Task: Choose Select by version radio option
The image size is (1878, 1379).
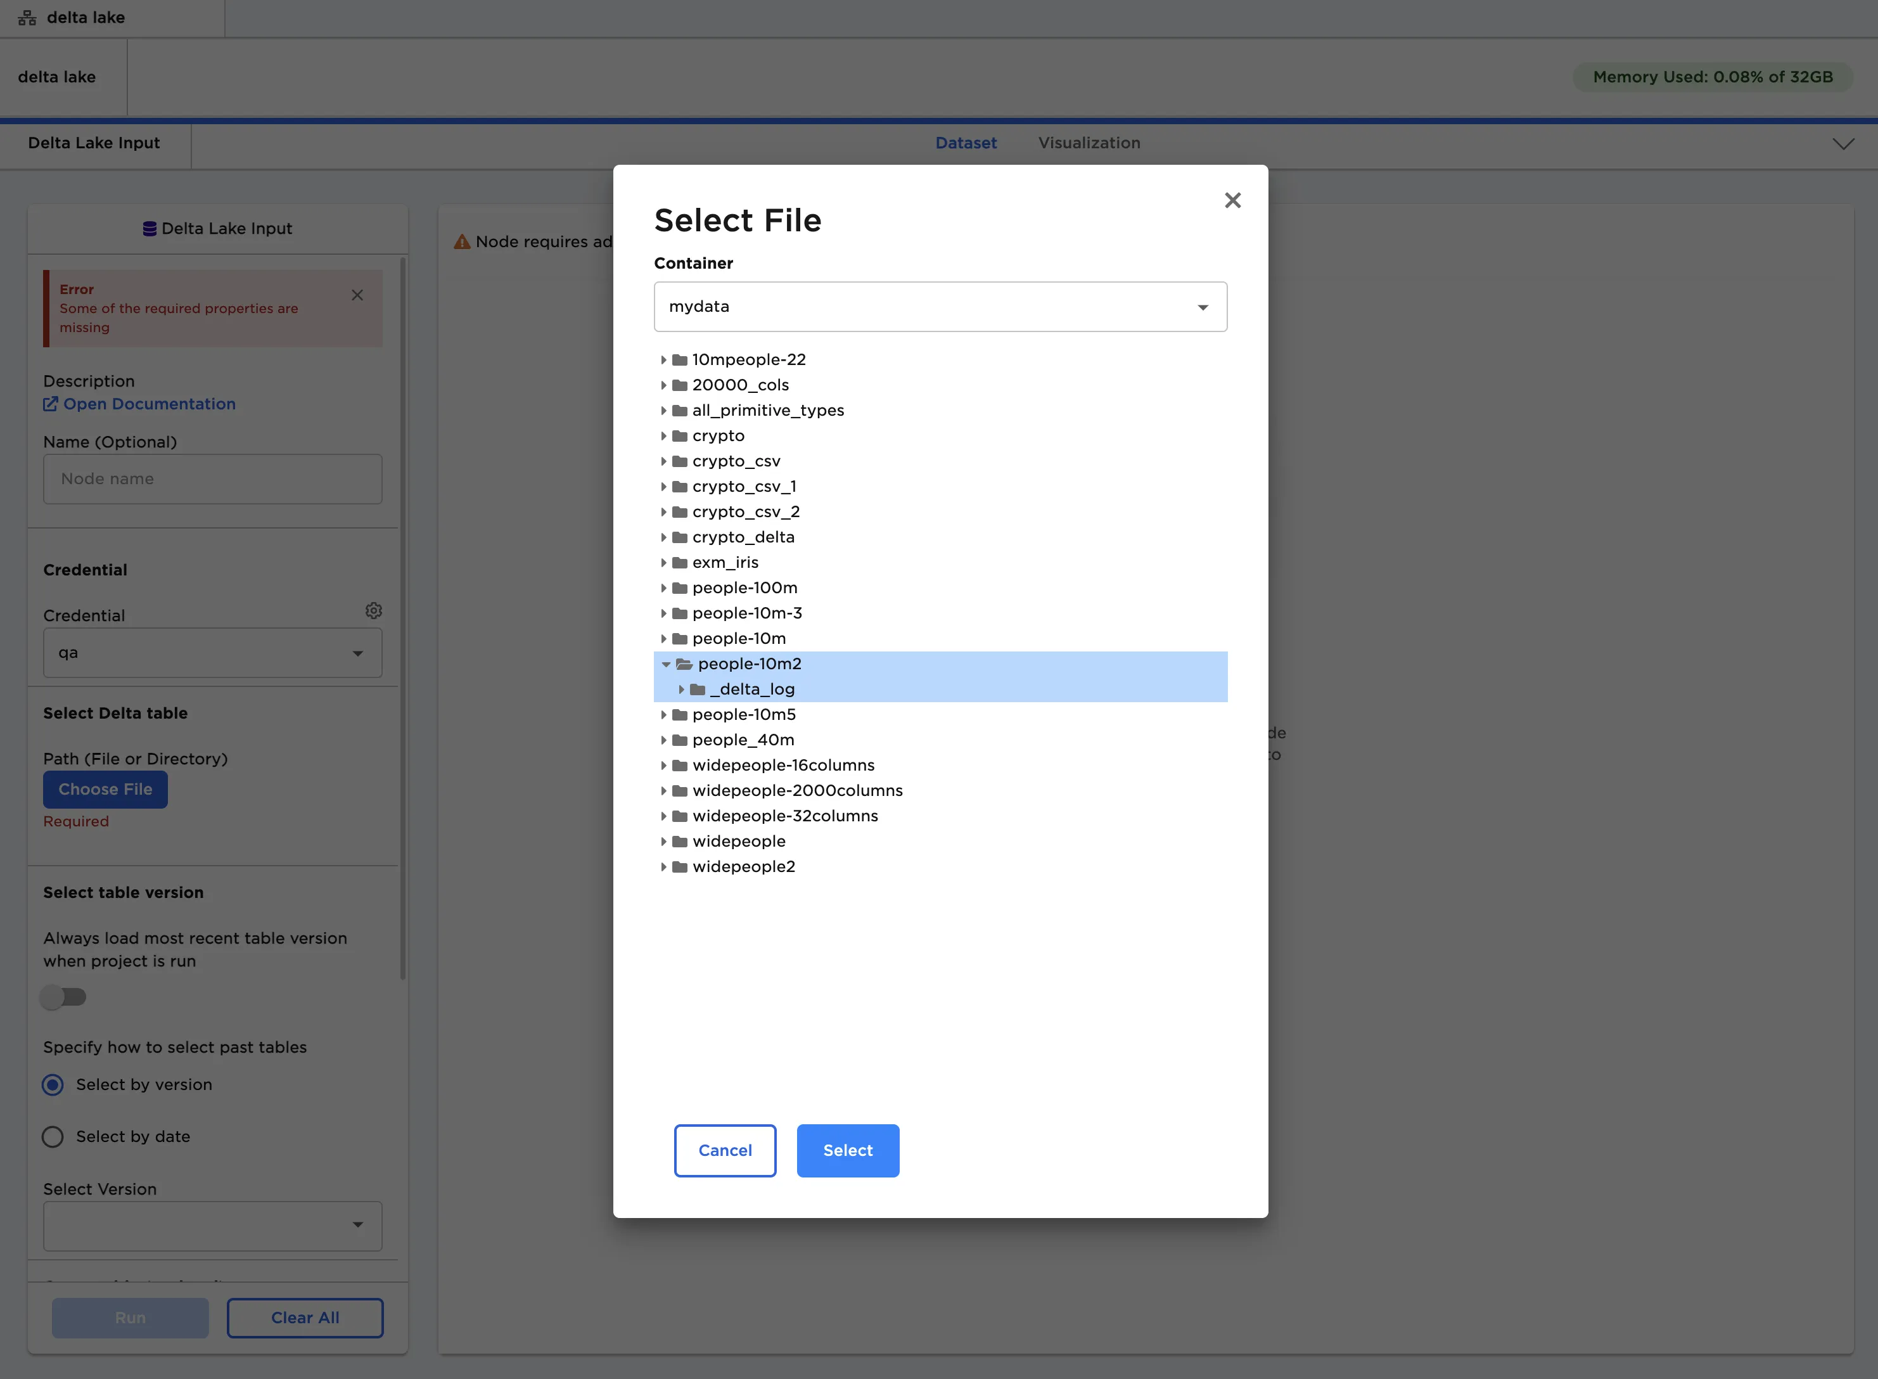Action: click(53, 1084)
